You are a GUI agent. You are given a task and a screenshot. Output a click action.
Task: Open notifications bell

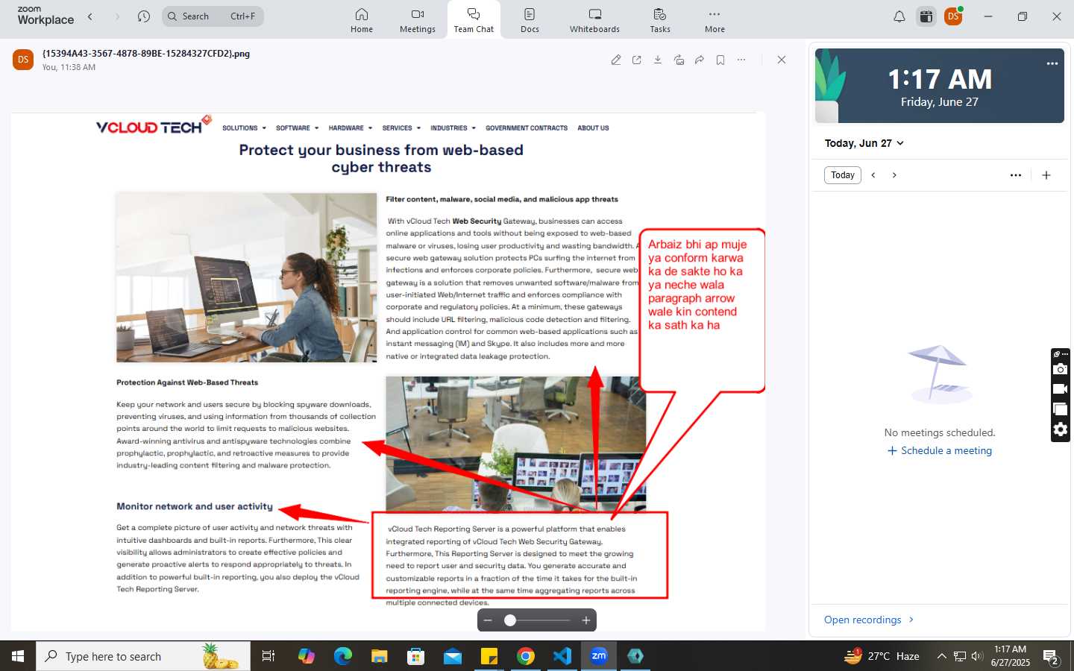(x=899, y=16)
